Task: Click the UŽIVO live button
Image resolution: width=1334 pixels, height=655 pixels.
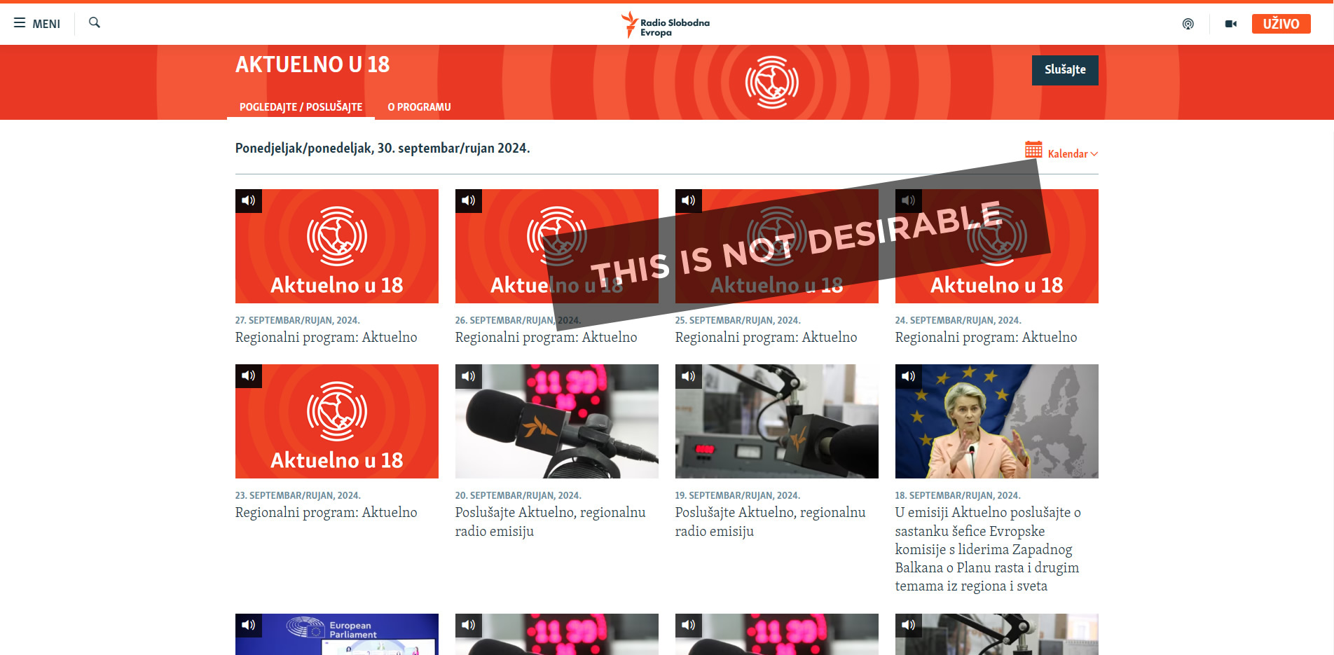Action: click(x=1281, y=24)
